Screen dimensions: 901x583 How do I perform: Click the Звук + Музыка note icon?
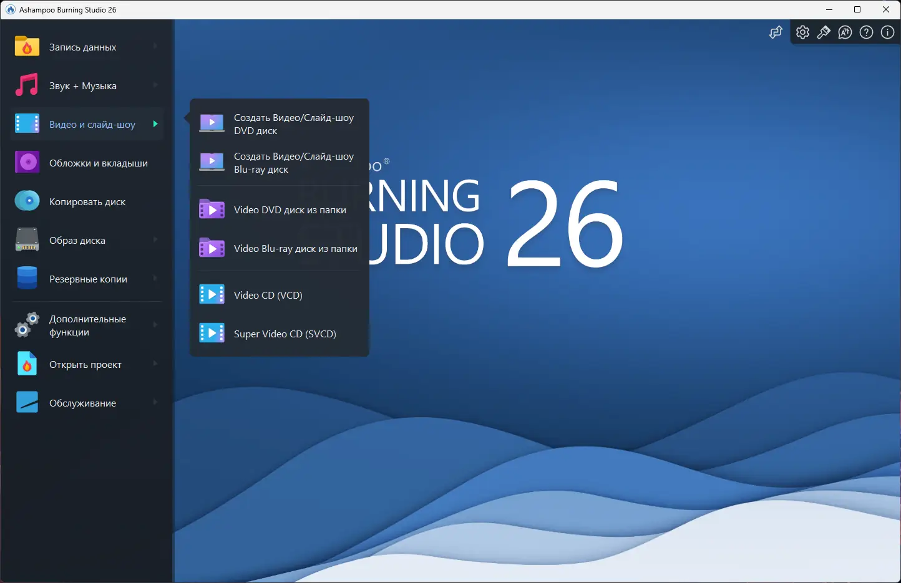(x=27, y=85)
